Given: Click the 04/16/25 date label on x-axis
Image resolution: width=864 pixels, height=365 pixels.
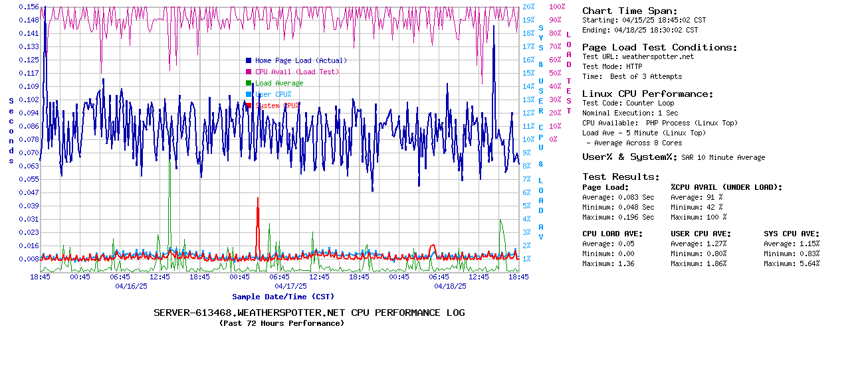Looking at the screenshot, I should pyautogui.click(x=131, y=286).
